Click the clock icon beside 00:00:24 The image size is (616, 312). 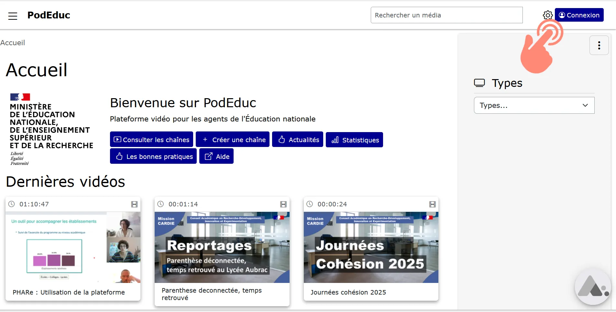310,204
